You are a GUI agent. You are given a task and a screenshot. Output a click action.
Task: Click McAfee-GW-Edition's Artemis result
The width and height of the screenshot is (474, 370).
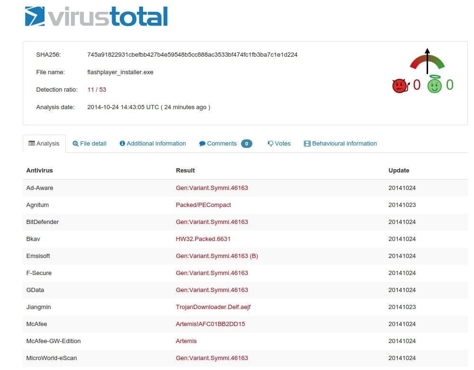[x=186, y=341]
